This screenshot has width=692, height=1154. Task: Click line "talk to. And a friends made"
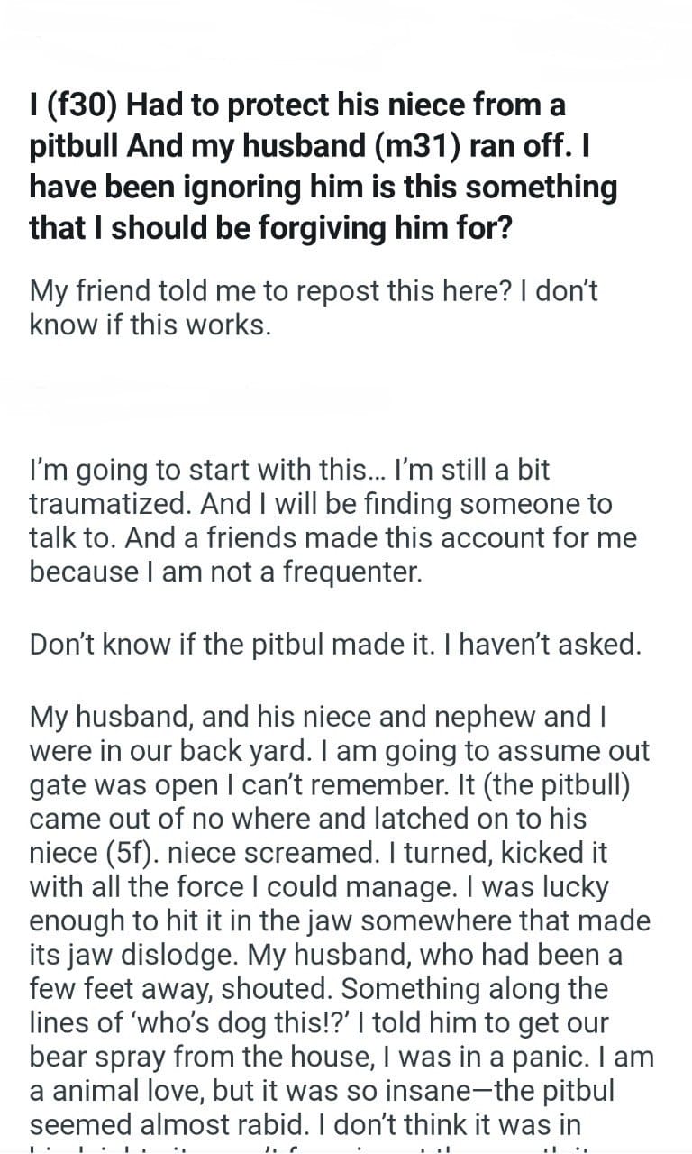tap(332, 538)
